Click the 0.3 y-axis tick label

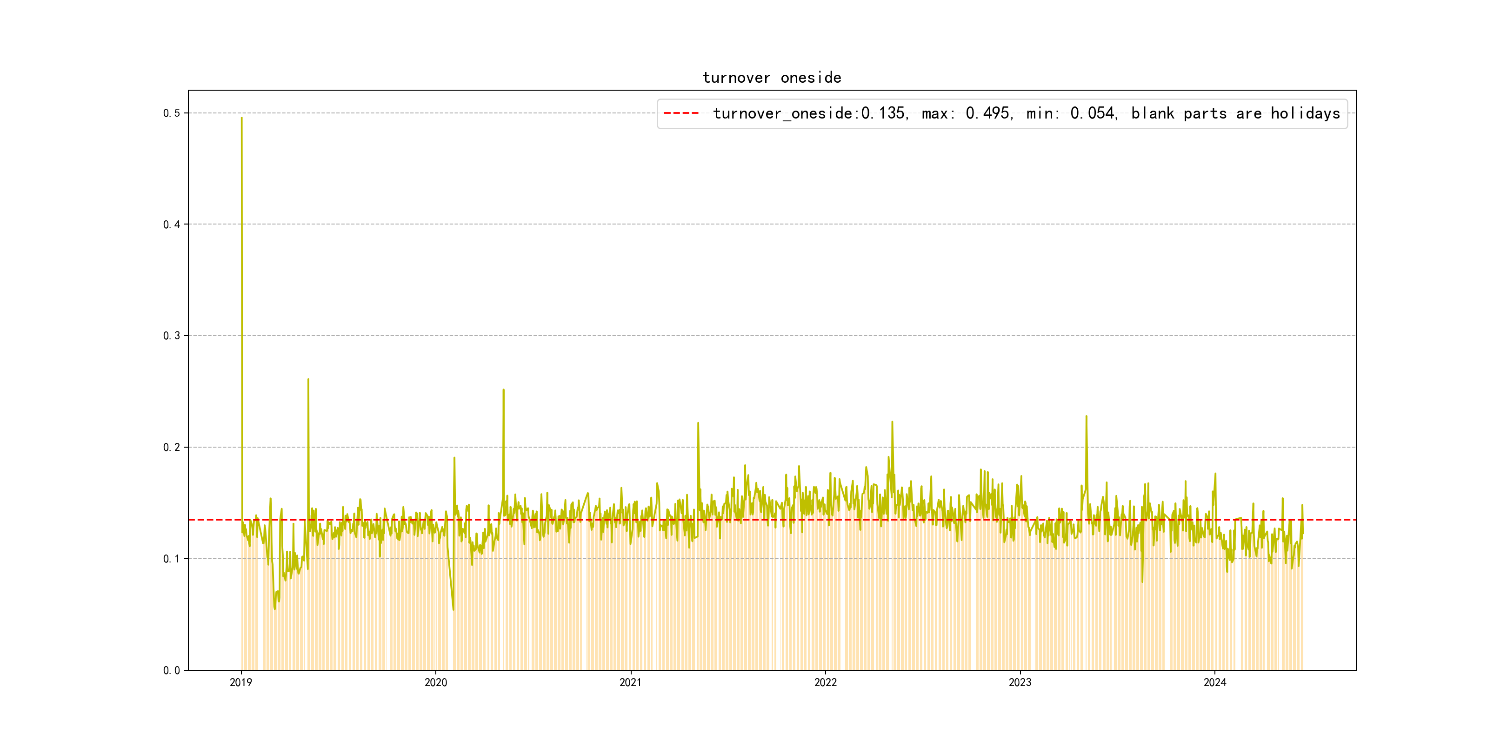point(172,336)
